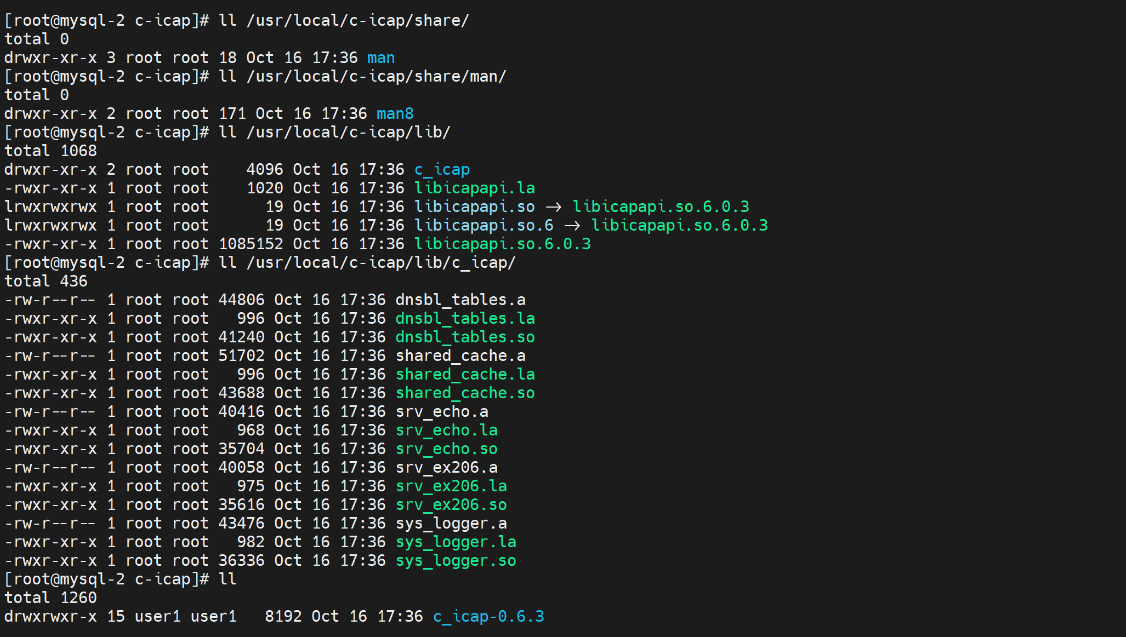Screen dimensions: 1126x637
Task: Click srv_ex206.so file name
Action: 451,504
